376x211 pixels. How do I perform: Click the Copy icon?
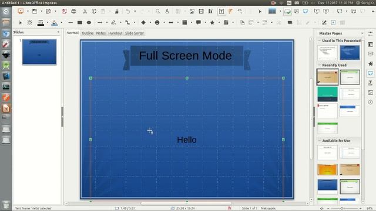pyautogui.click(x=94, y=11)
